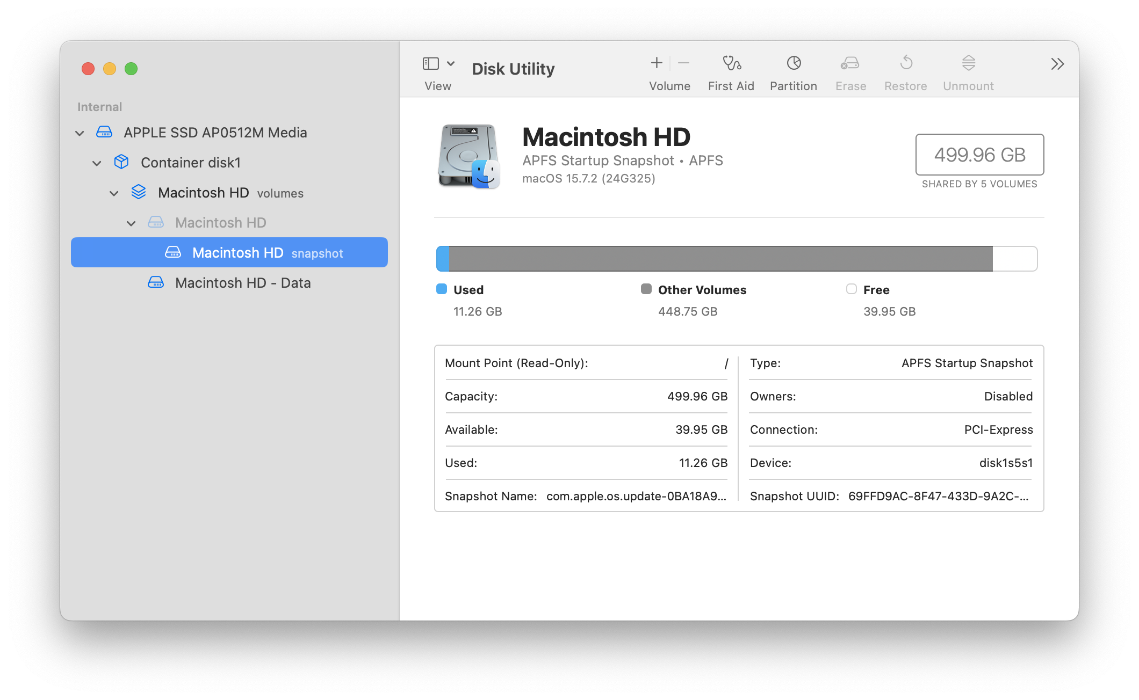Click the Unmount eject icon
The height and width of the screenshot is (700, 1139).
968,63
